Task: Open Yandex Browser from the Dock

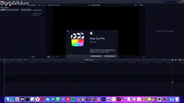Action: 37,99
